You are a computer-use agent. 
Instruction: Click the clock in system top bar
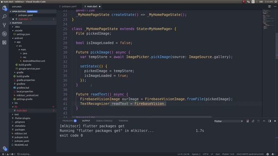[268, 2]
